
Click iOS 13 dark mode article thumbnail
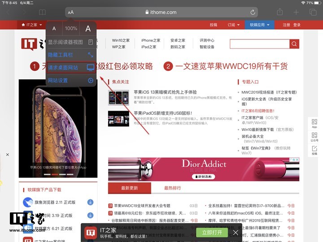click(118, 98)
